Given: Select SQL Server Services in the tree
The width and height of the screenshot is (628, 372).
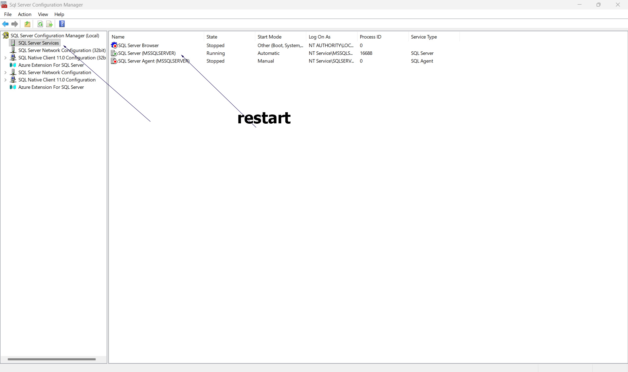Looking at the screenshot, I should 38,43.
